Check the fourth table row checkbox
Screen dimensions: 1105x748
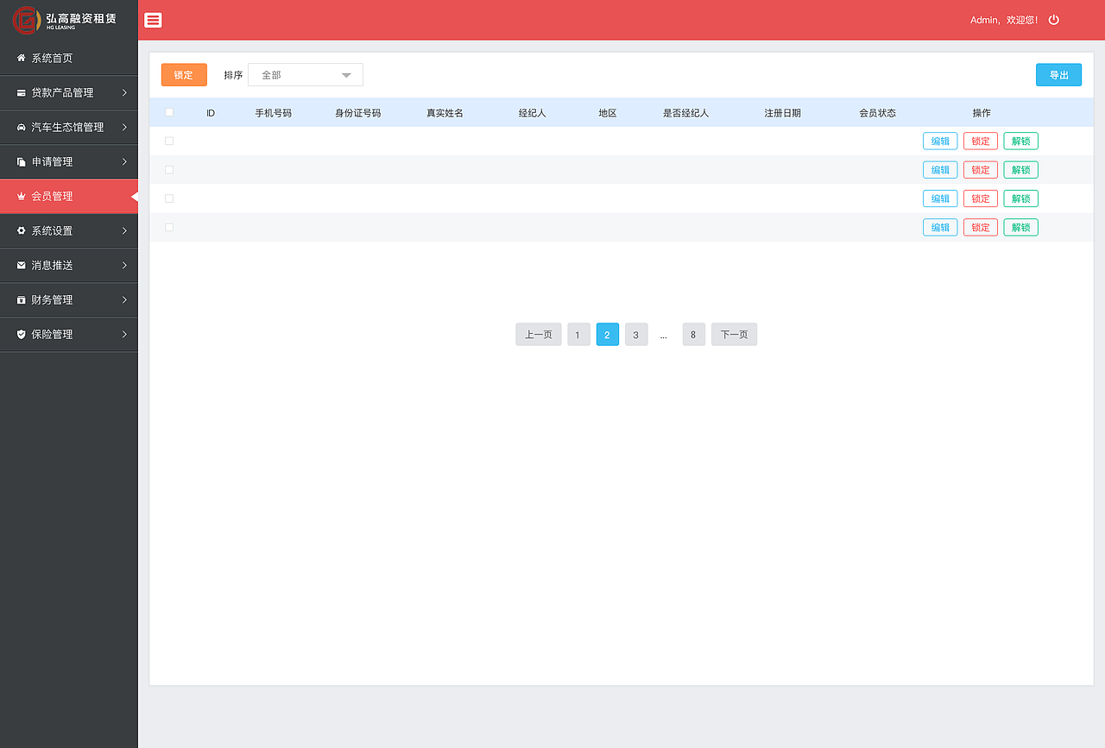[x=169, y=227]
